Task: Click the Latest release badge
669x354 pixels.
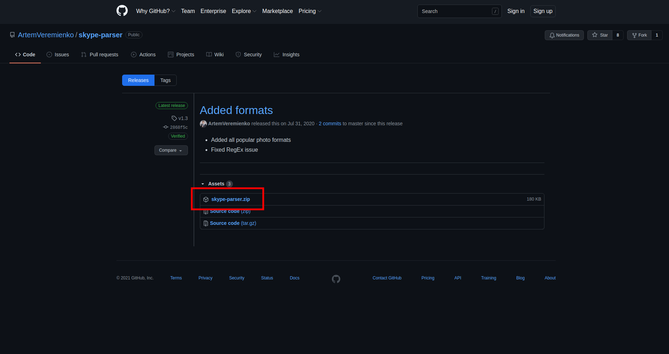Action: point(172,106)
